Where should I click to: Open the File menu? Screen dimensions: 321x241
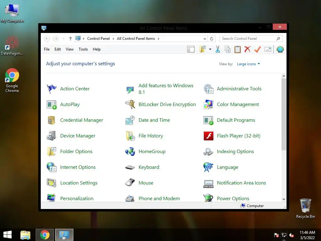pos(47,49)
